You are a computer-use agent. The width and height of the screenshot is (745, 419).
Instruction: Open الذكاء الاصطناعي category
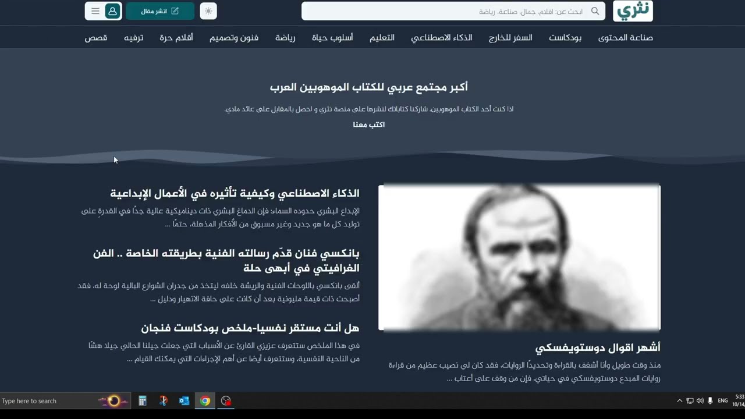tap(441, 37)
